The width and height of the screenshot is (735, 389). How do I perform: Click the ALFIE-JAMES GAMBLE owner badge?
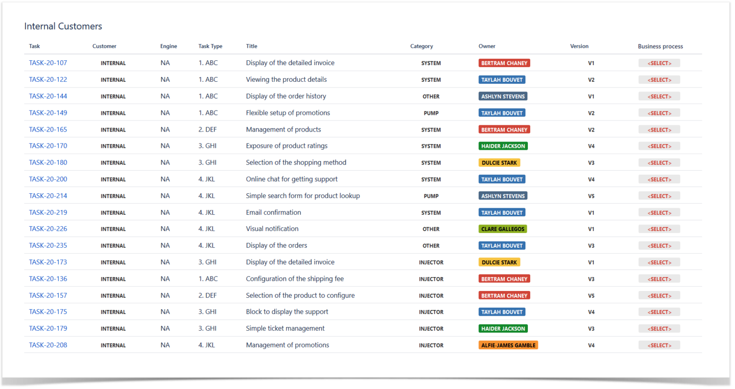pyautogui.click(x=508, y=345)
